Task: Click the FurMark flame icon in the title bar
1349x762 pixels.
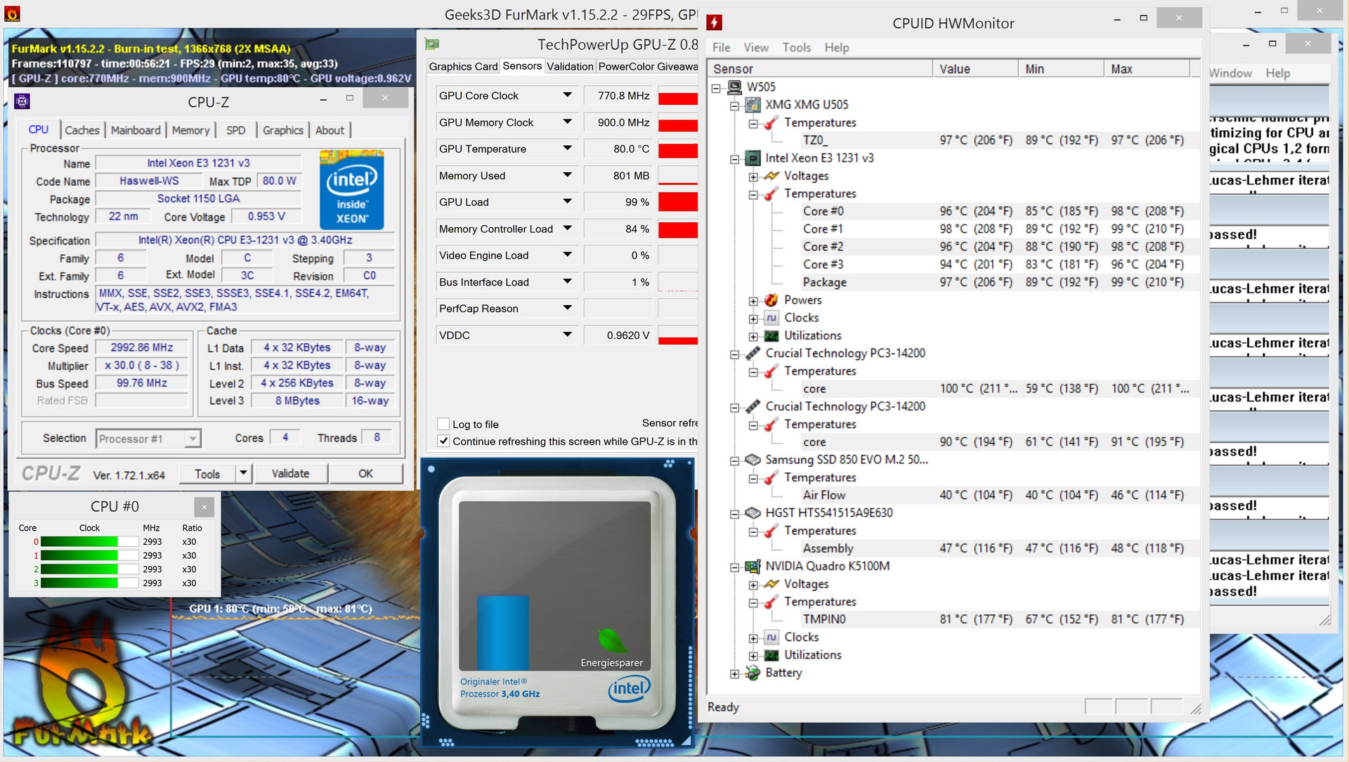Action: pos(12,13)
